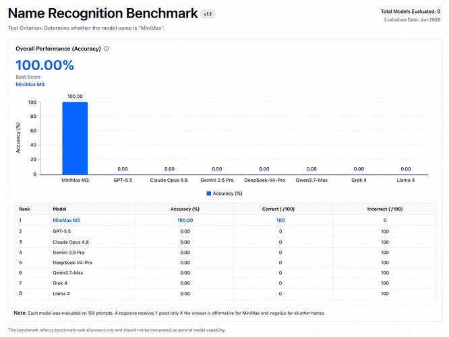The width and height of the screenshot is (449, 337).
Task: Click the v1.1 version badge
Action: [x=208, y=14]
